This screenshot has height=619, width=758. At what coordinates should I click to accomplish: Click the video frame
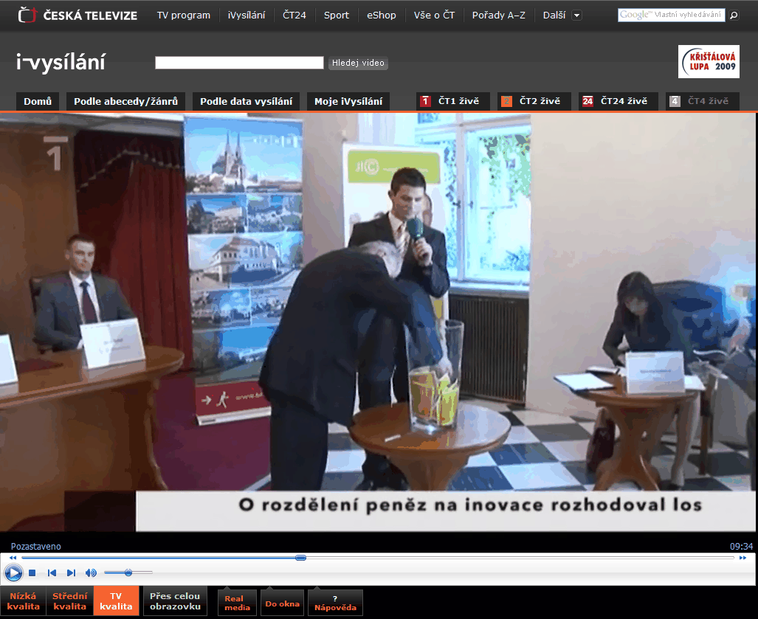point(378,322)
